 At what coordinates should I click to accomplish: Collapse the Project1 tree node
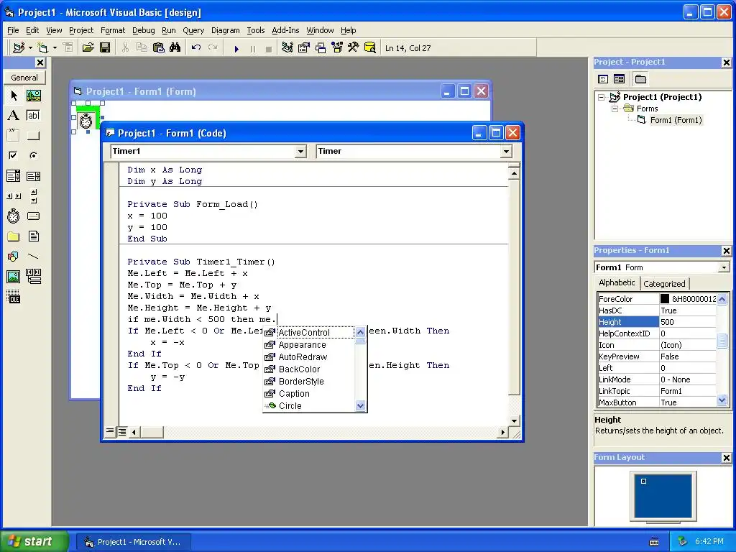tap(602, 97)
